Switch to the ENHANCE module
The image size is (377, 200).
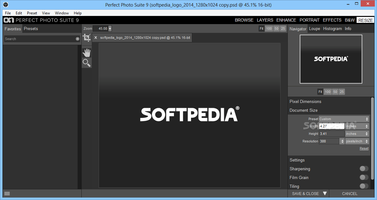pos(286,20)
